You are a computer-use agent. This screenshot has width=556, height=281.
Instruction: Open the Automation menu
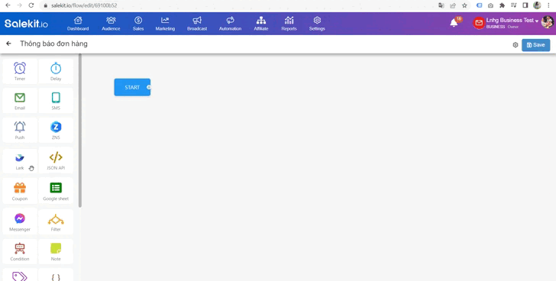(230, 24)
